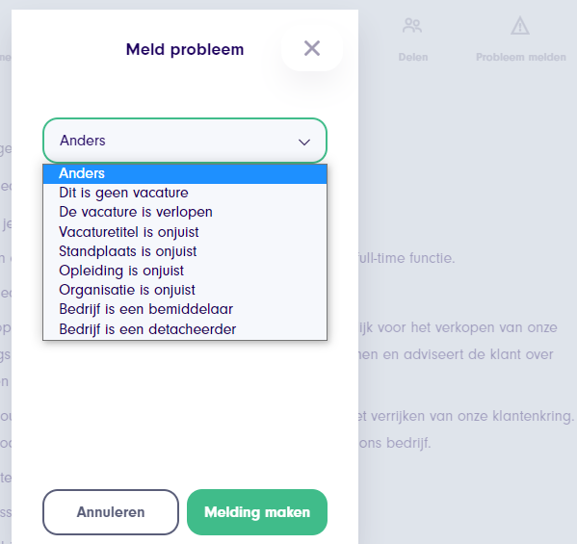Choose 'Bedrijf is een detacheerder'
The height and width of the screenshot is (544, 577).
click(185, 329)
